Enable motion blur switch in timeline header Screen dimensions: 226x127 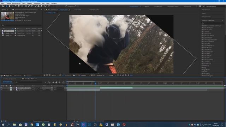59,83
